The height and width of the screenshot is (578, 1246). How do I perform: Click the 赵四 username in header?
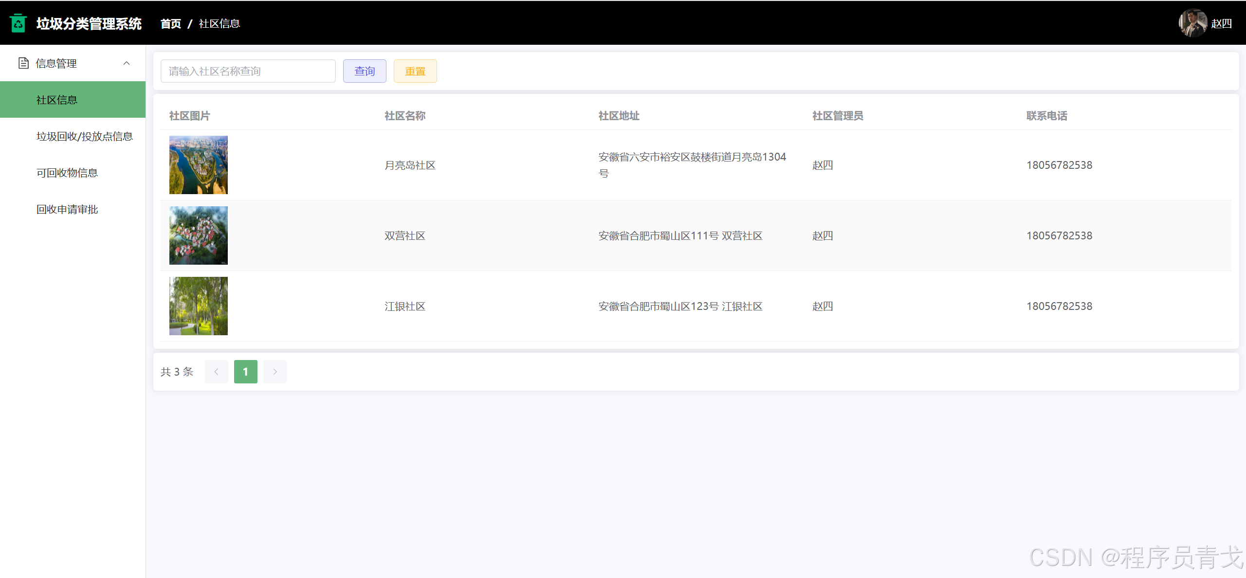[1222, 23]
